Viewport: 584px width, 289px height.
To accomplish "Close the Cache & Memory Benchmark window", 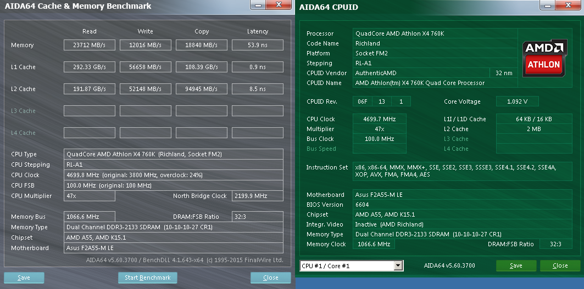I will click(270, 277).
